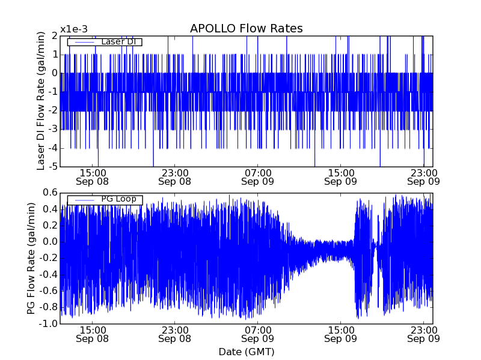The width and height of the screenshot is (481, 360).
Task: Click top plot's 23:00 Sep 08 tick label
Action: [x=175, y=176]
